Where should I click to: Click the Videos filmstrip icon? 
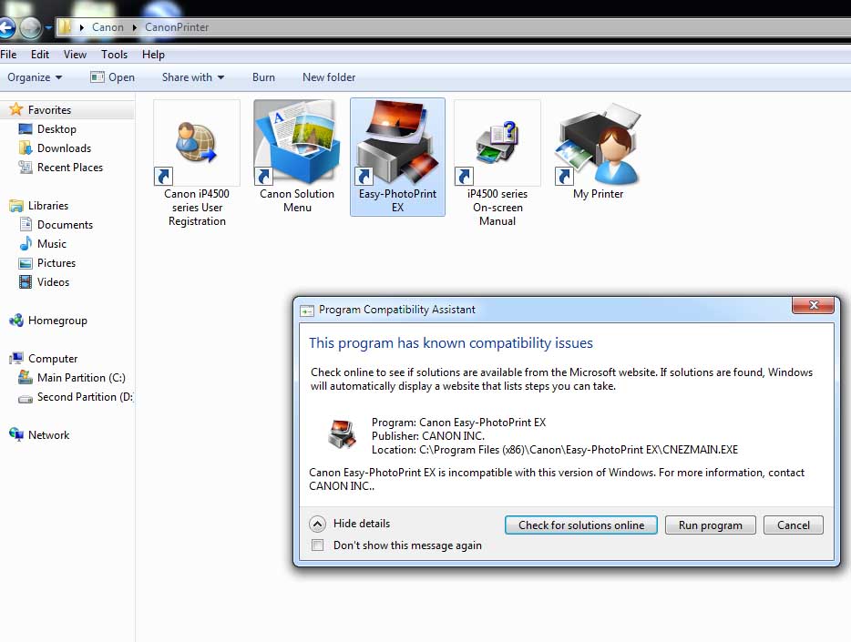point(26,282)
